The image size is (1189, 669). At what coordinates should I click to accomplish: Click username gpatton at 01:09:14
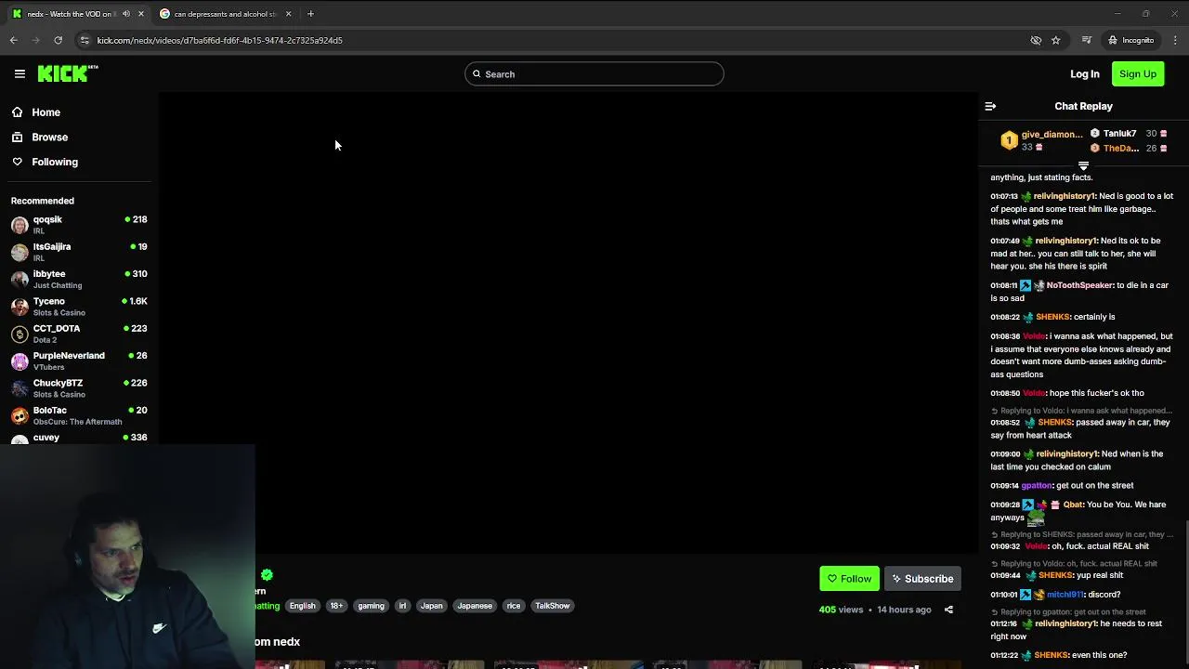coord(1037,485)
